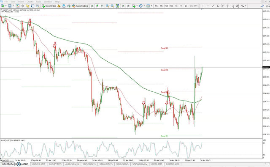Expand the Periods dropdown arrow
The height and width of the screenshot is (167, 270).
144,6
